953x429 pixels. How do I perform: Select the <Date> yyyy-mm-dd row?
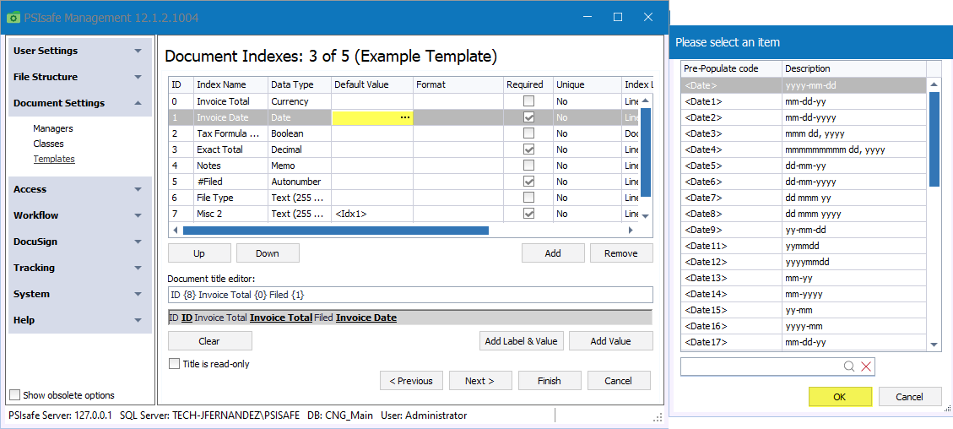coord(803,85)
